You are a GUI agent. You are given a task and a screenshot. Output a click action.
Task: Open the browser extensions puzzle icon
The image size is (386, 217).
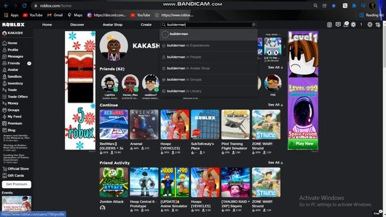354,5
